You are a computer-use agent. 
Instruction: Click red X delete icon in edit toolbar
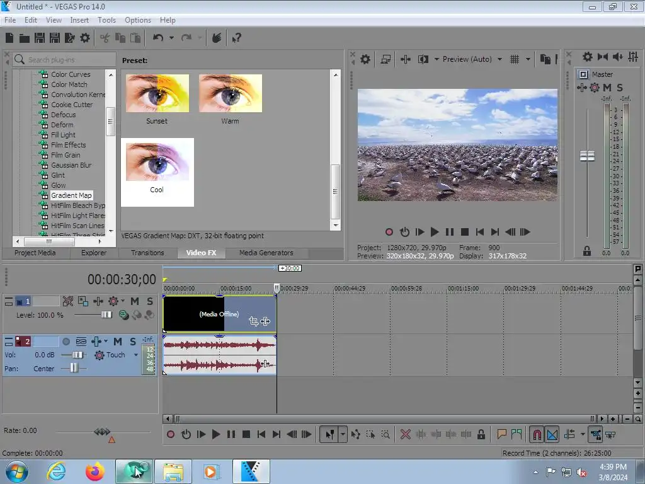point(405,434)
